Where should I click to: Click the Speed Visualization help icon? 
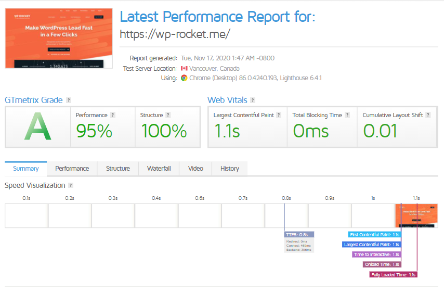(x=71, y=185)
